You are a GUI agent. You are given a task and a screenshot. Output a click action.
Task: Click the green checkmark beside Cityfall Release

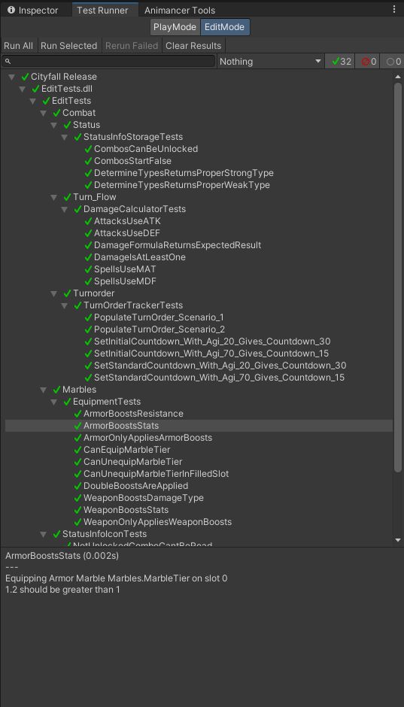26,77
